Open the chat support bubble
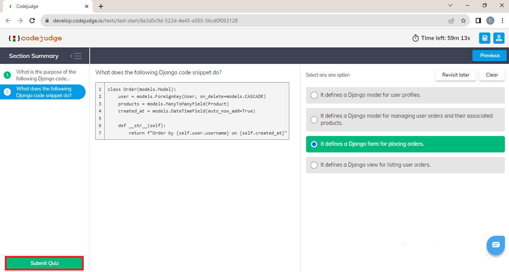The image size is (509, 272). [x=496, y=245]
